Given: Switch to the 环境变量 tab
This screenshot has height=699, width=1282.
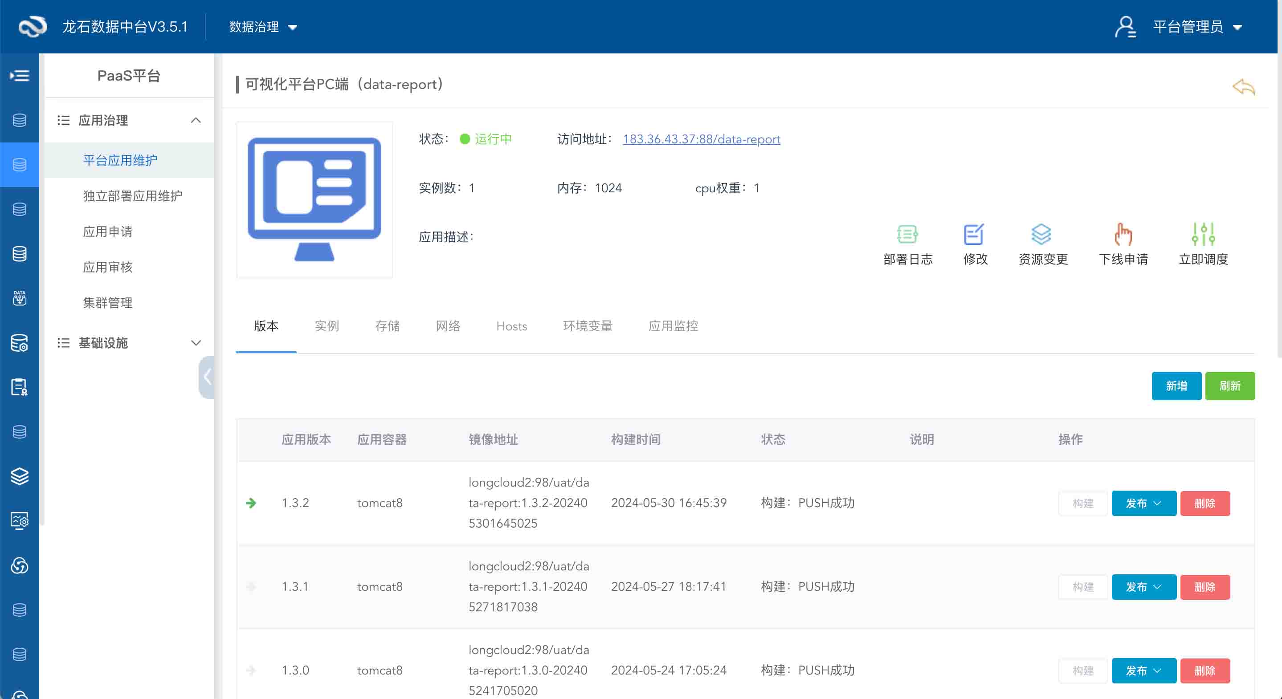Looking at the screenshot, I should 588,326.
